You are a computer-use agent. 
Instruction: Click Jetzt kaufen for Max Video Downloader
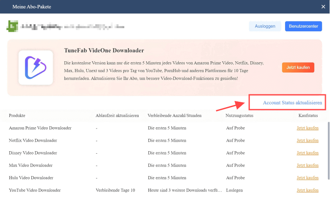(x=307, y=165)
